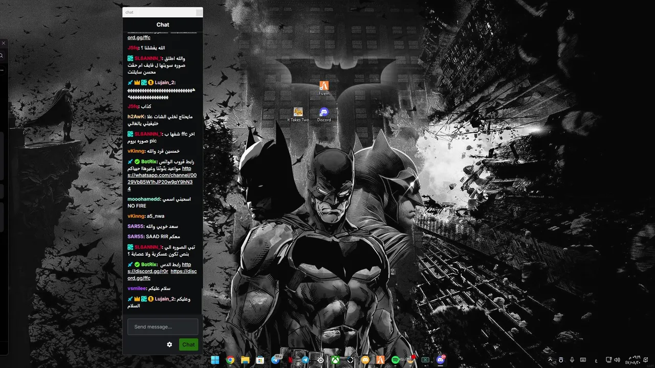The width and height of the screenshot is (655, 368).
Task: Open the touch keyboard tray icon
Action: (x=583, y=360)
